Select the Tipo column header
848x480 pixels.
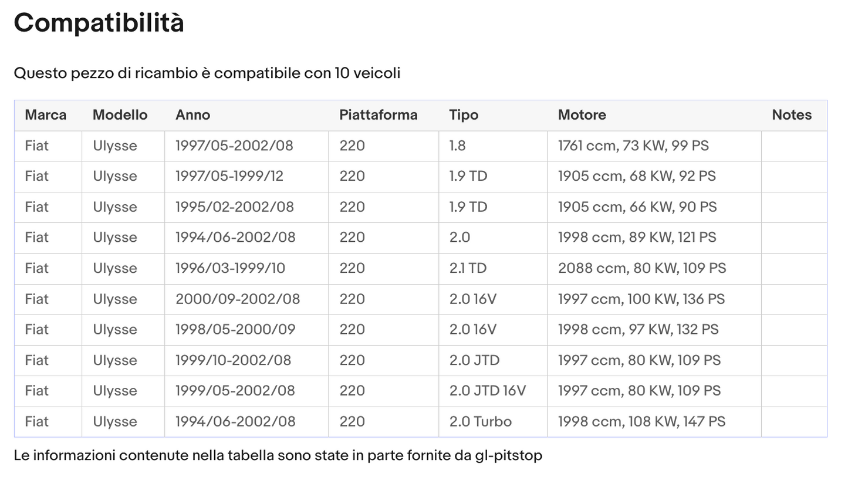tap(464, 115)
